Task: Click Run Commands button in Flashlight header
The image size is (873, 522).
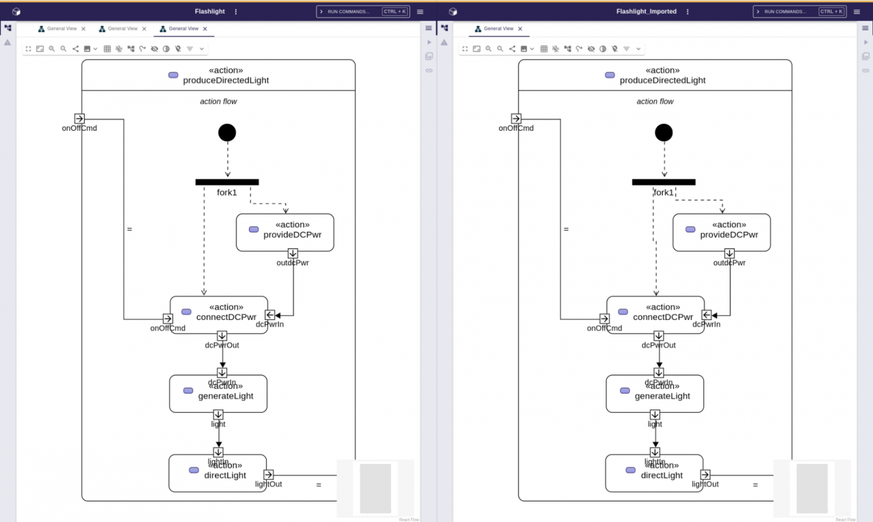Action: (x=364, y=12)
